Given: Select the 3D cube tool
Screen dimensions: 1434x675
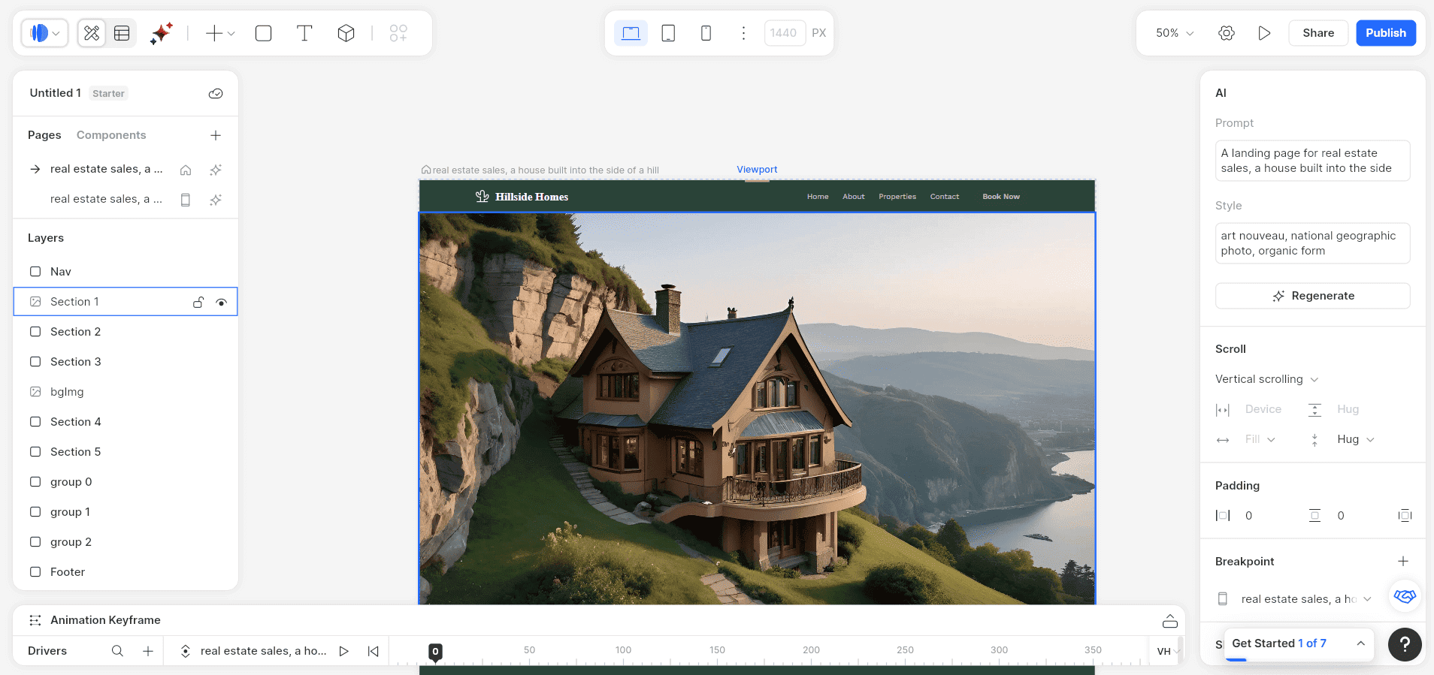Looking at the screenshot, I should click(x=346, y=33).
